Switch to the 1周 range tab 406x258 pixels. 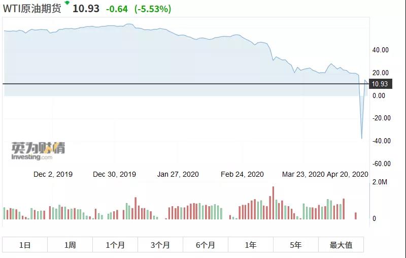(70, 245)
